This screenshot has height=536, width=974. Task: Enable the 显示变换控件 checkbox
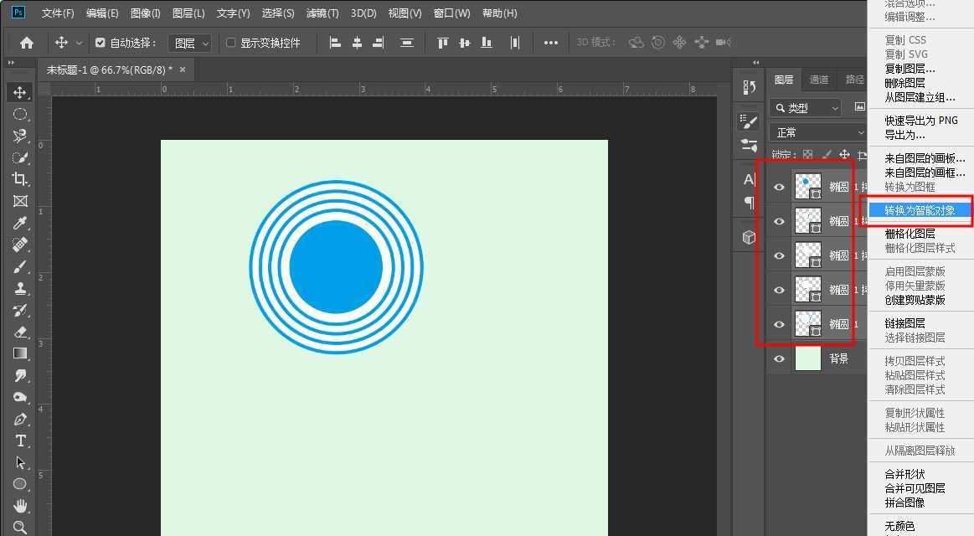(231, 43)
